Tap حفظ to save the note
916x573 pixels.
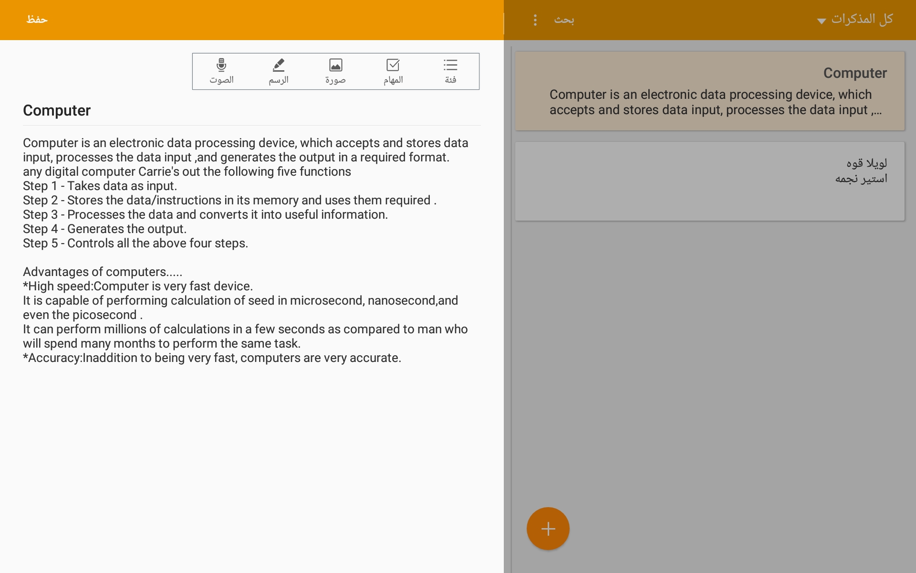pos(37,20)
